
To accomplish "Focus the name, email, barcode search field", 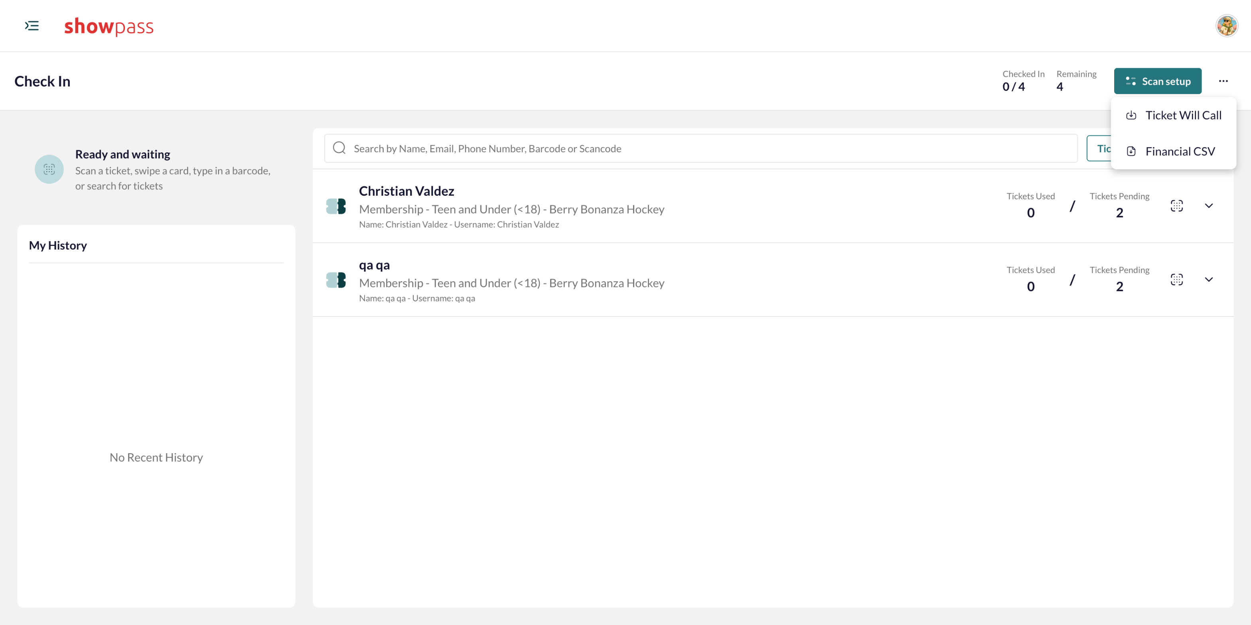I will (701, 149).
